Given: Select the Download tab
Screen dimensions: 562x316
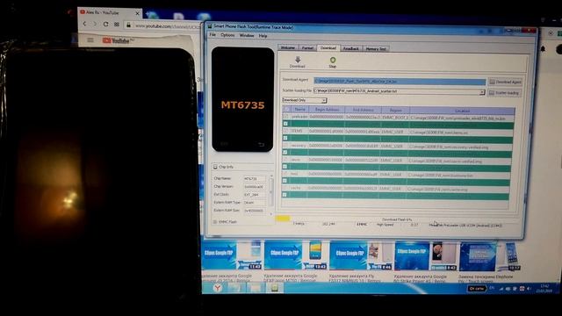Looking at the screenshot, I should coord(328,47).
